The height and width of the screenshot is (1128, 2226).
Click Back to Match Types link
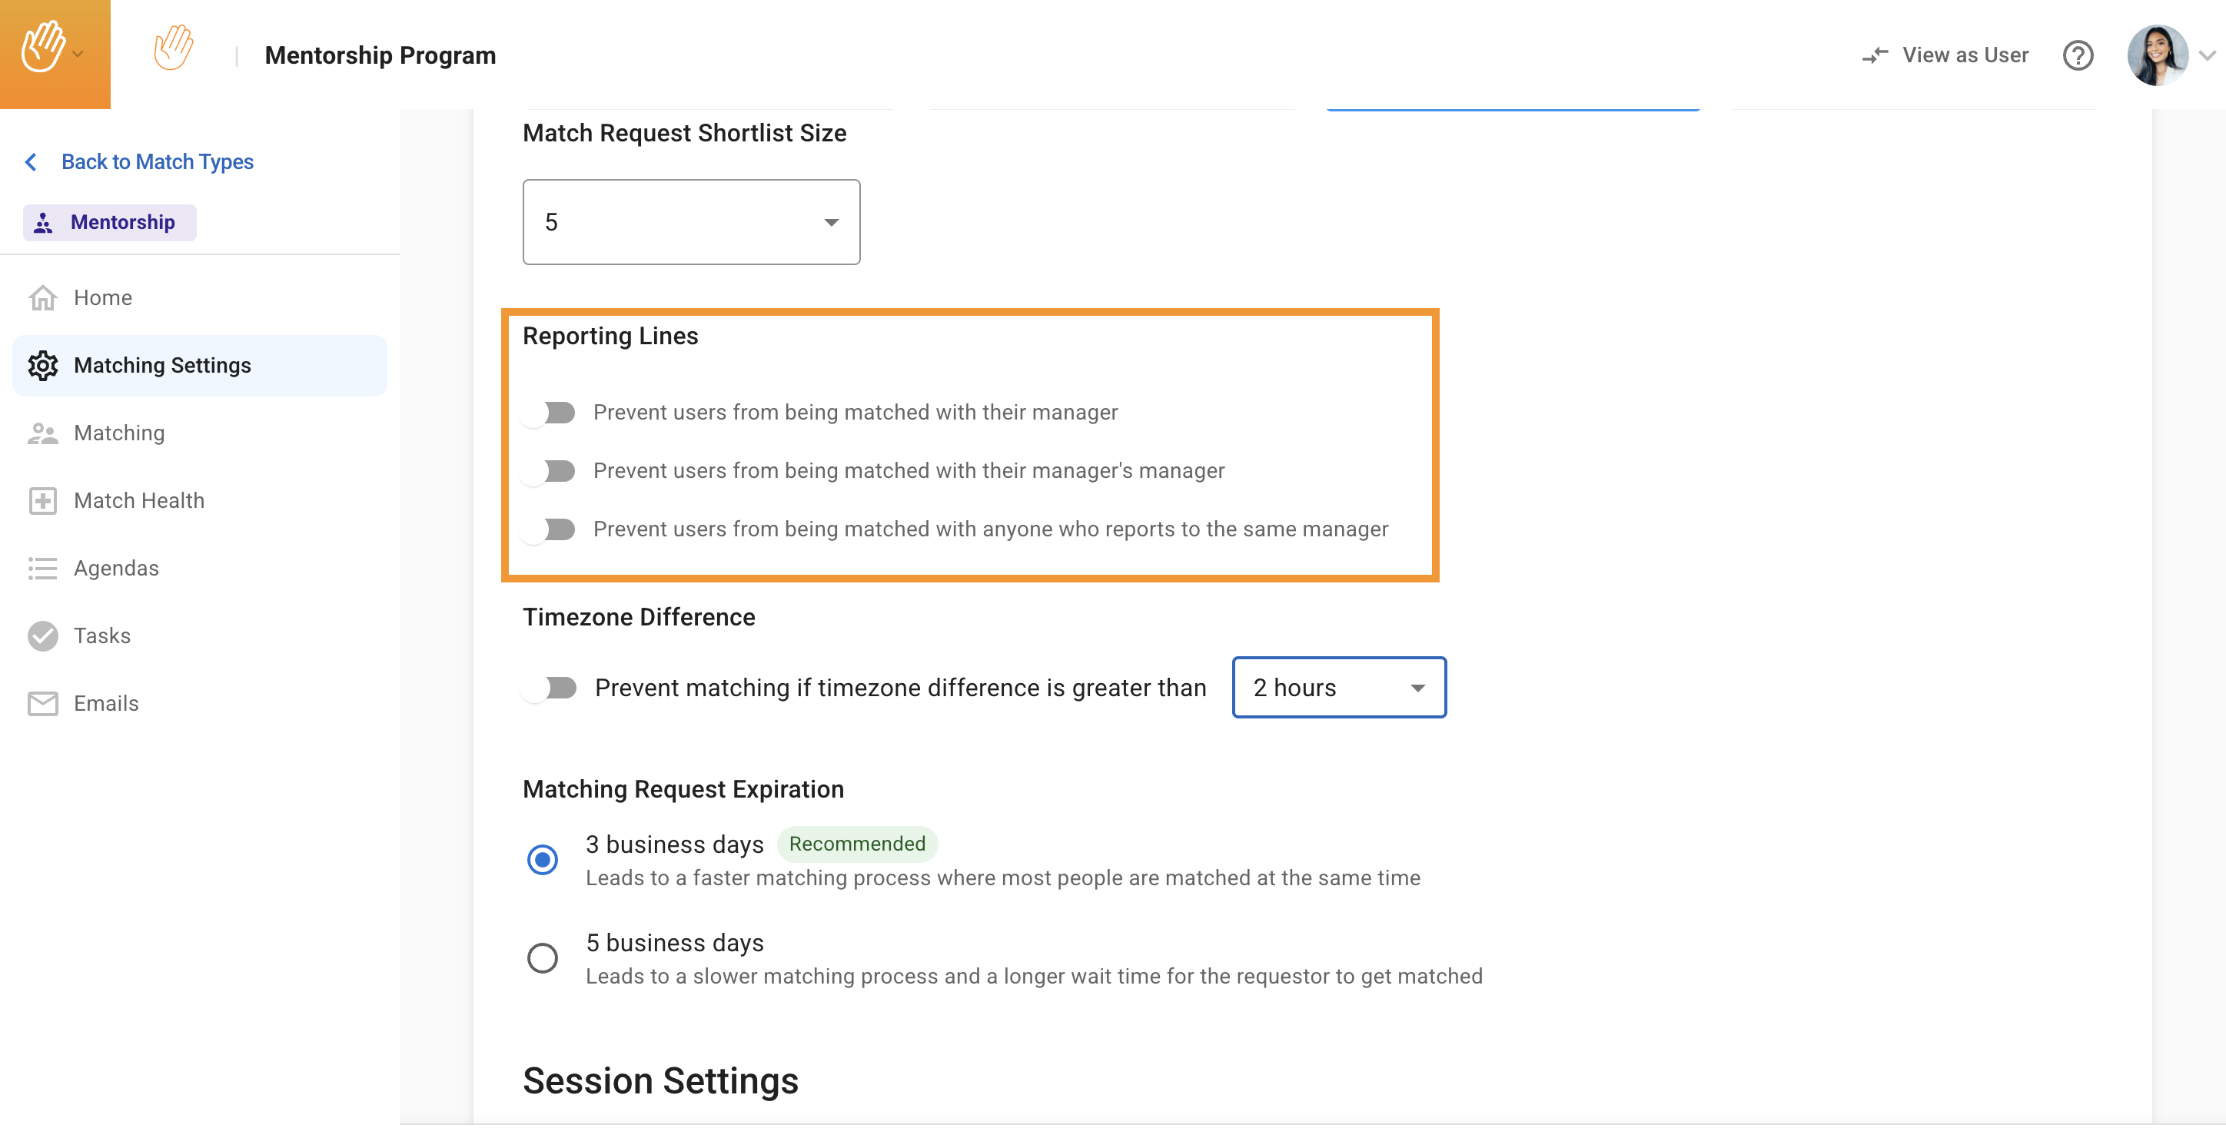coord(156,161)
